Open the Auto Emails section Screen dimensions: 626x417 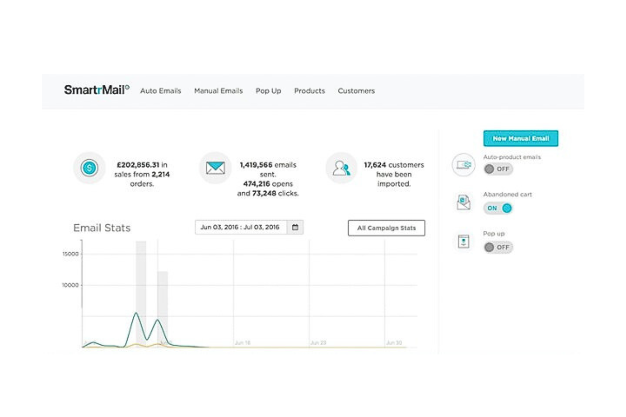tap(161, 90)
